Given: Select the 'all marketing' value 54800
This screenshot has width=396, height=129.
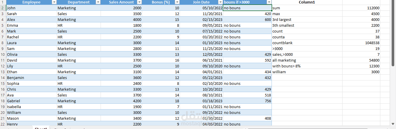Looking at the screenshot, I should click(361, 60).
